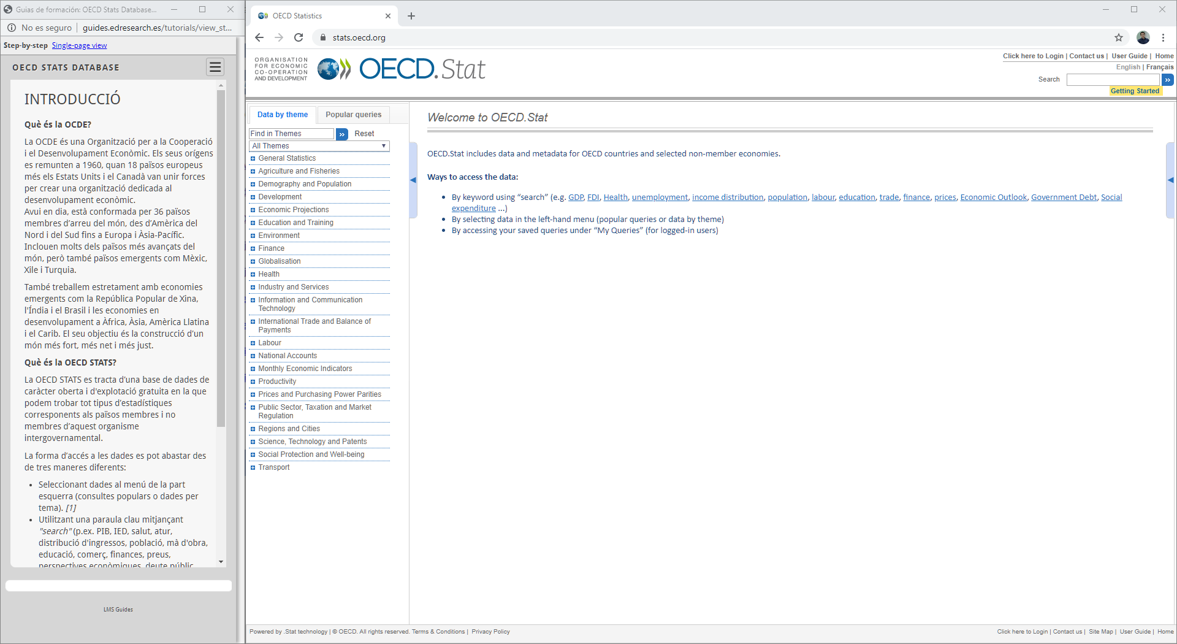Open the User Guide link in header

[1129, 56]
